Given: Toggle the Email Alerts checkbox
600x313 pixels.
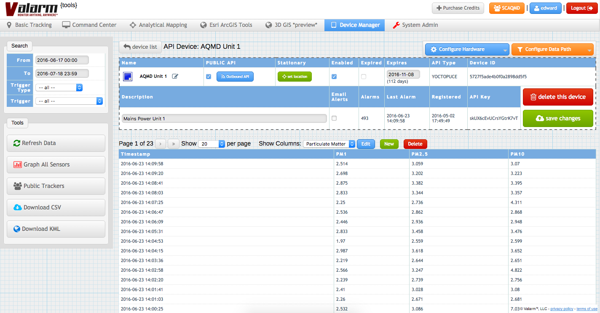Looking at the screenshot, I should coord(334,118).
